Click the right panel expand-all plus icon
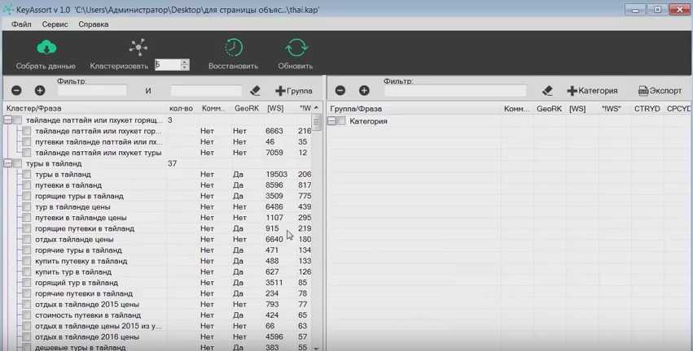 pos(364,91)
